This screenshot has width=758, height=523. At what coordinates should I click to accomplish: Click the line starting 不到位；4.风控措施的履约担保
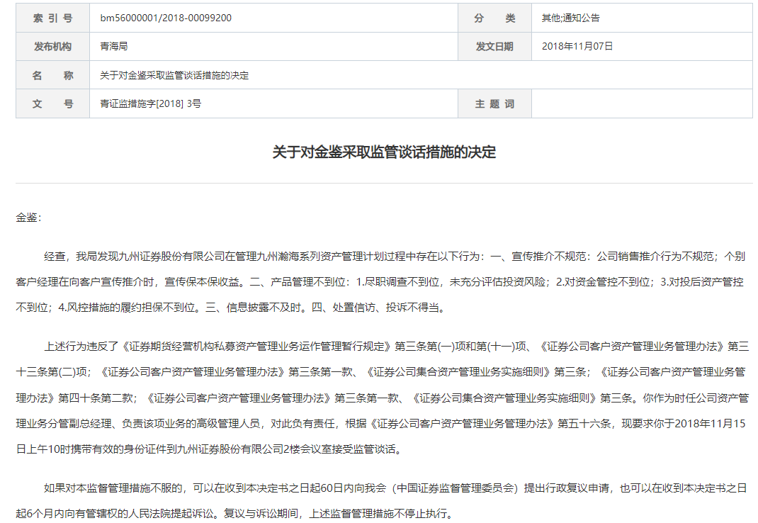click(x=232, y=308)
